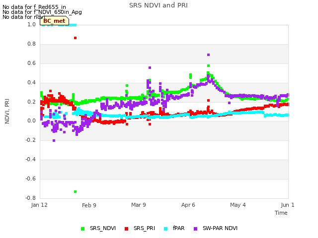This screenshot has width=318, height=238.
Task: Click the Feb 9 x-axis tick label
Action: pyautogui.click(x=89, y=205)
